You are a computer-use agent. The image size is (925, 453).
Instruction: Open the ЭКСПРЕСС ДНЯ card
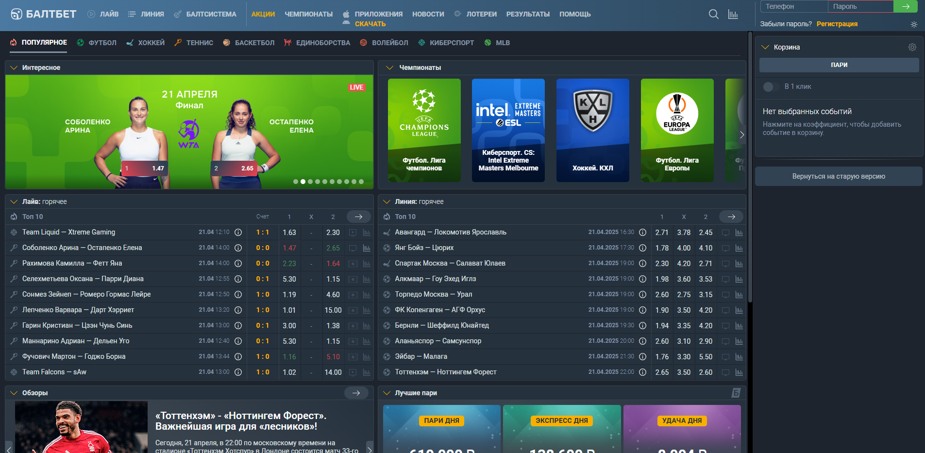[x=562, y=429]
